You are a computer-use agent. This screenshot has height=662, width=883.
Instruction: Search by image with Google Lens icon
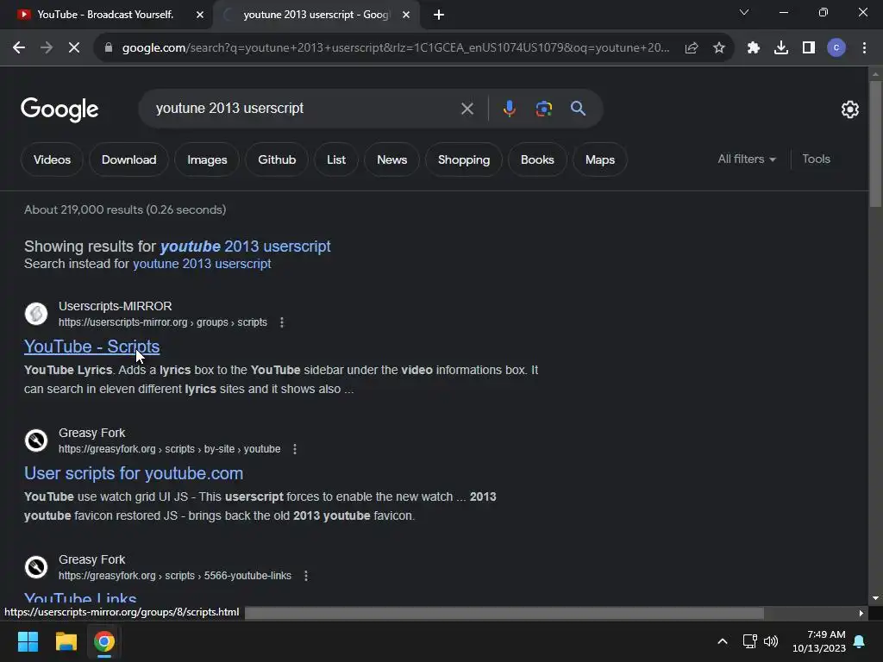pyautogui.click(x=543, y=109)
